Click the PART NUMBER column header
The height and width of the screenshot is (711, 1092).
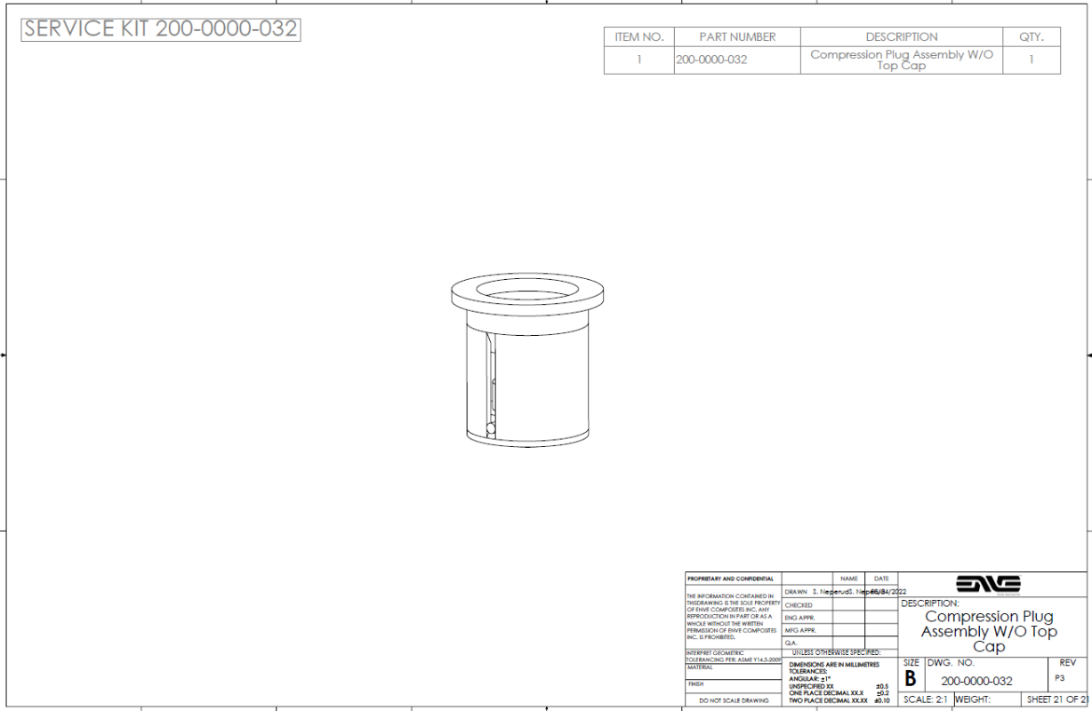tap(737, 37)
